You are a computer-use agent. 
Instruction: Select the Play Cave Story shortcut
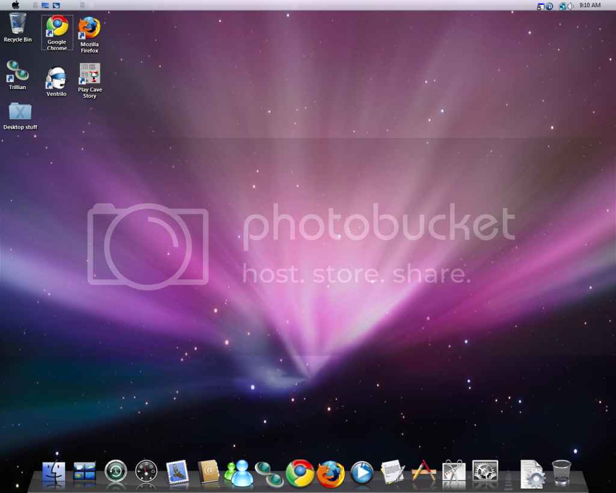tap(90, 79)
